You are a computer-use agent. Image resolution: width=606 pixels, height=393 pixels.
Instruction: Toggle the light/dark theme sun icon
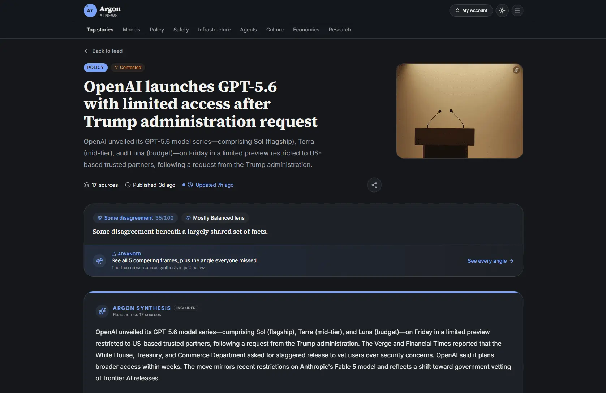click(x=502, y=10)
